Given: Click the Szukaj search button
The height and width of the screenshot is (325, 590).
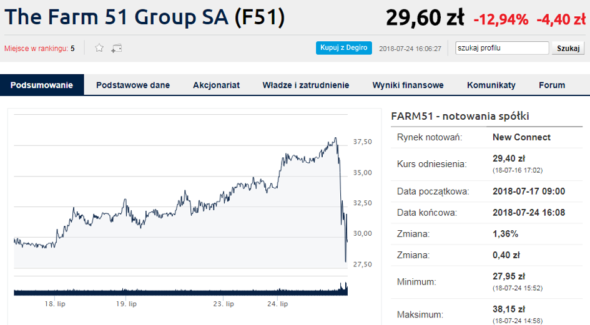Looking at the screenshot, I should tap(568, 48).
